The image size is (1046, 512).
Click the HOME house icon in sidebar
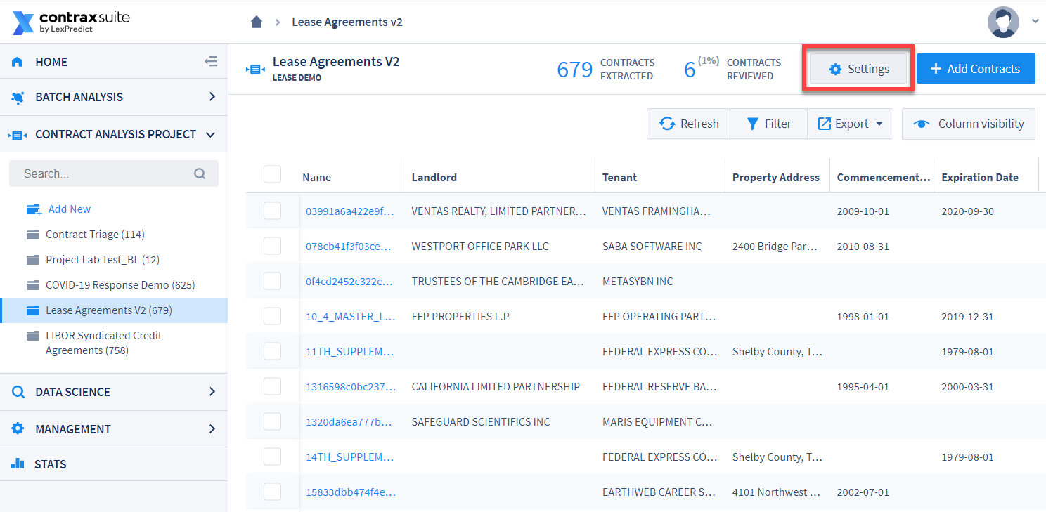pos(18,62)
